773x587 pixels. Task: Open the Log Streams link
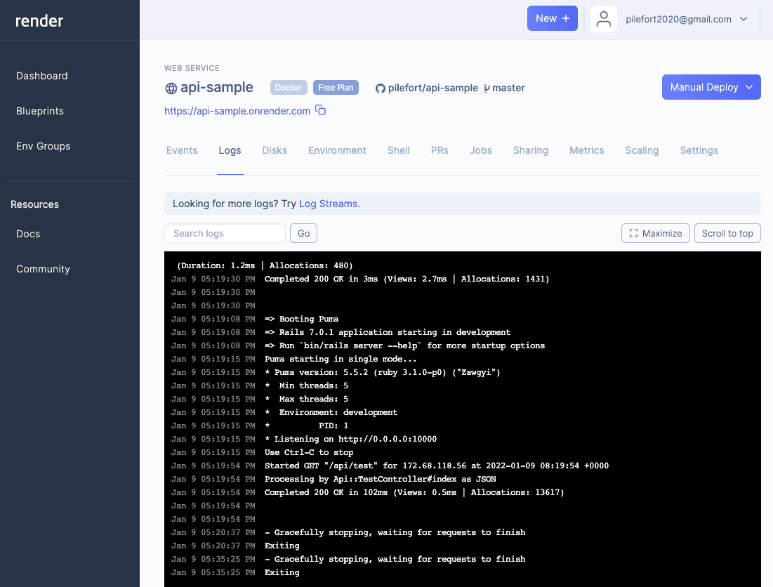pyautogui.click(x=329, y=204)
